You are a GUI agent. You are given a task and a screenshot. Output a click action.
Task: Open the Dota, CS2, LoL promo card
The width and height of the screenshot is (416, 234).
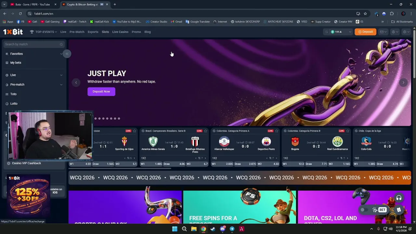coord(354,207)
